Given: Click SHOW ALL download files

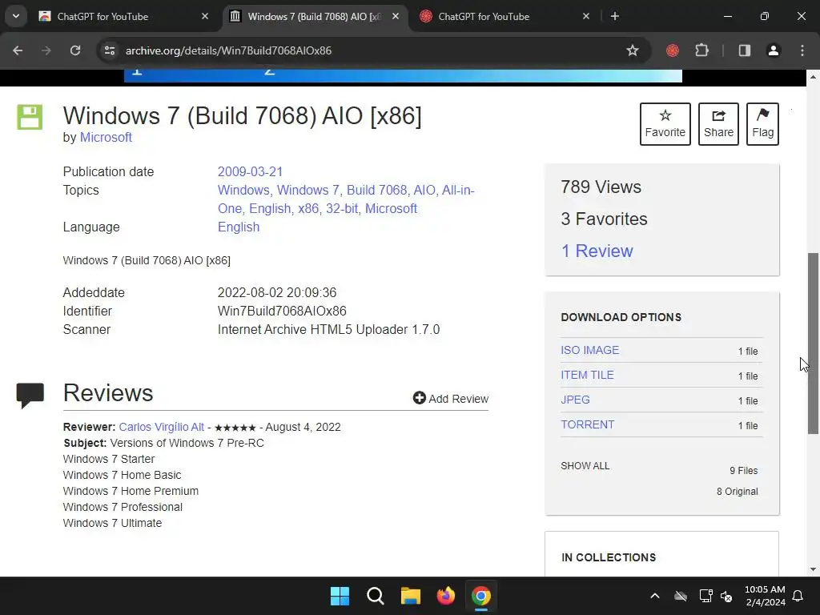Looking at the screenshot, I should coord(585,466).
